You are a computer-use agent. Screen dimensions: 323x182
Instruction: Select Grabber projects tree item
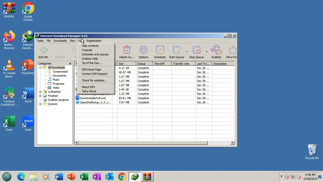tap(58, 100)
